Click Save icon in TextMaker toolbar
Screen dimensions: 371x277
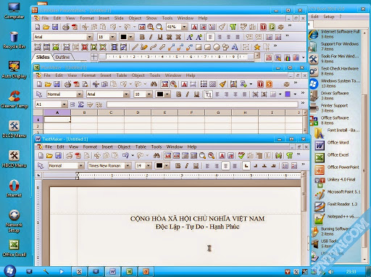(58, 156)
